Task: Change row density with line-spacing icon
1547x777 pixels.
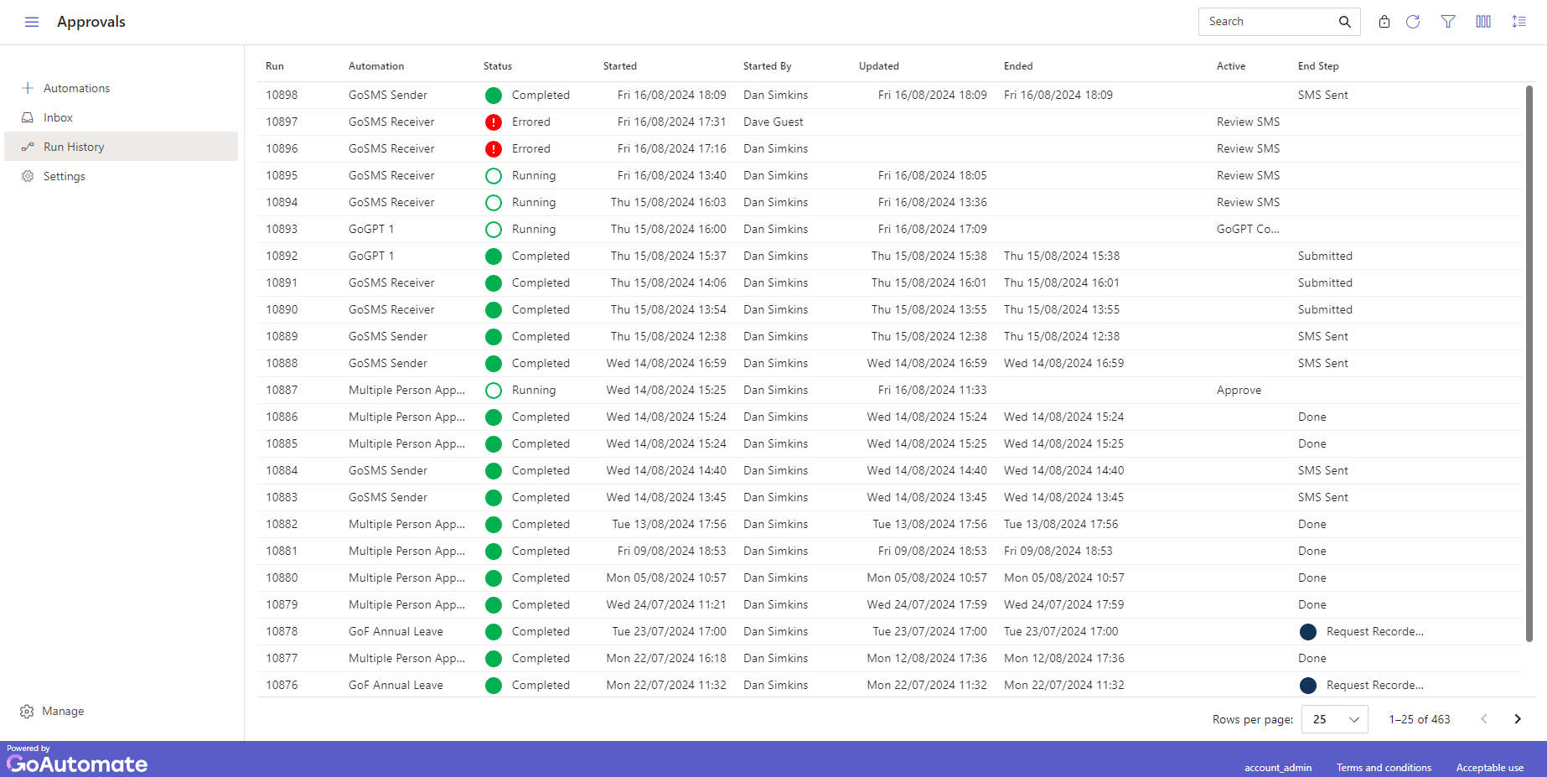Action: click(x=1519, y=22)
